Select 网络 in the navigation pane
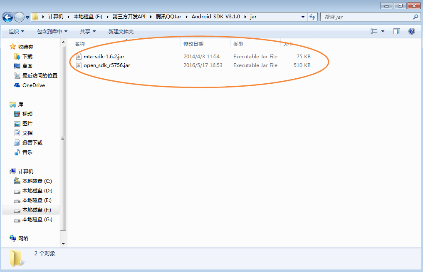This screenshot has height=272, width=423. click(23, 239)
